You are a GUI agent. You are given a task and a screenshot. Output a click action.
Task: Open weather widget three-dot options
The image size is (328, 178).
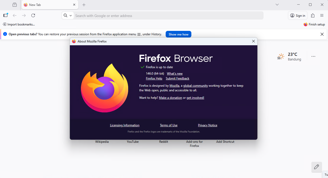pos(313,56)
